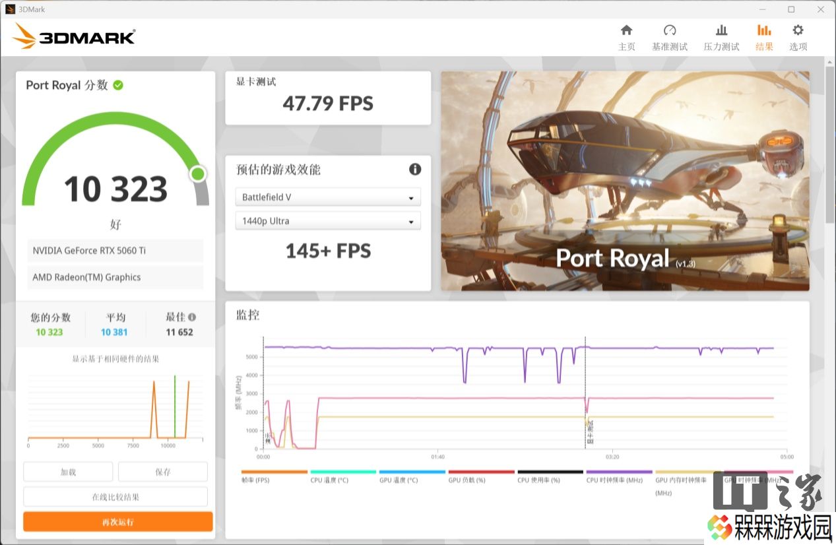
Task: Click the green 10 323 under 您的分数
Action: [x=49, y=332]
